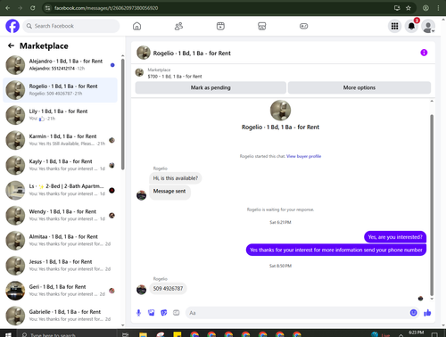Screen dimensions: 446x337
Task: Open Task View in taskbar
Action: point(125,334)
